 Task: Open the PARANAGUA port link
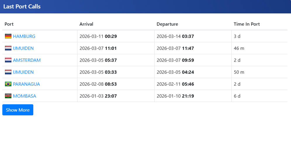point(26,84)
